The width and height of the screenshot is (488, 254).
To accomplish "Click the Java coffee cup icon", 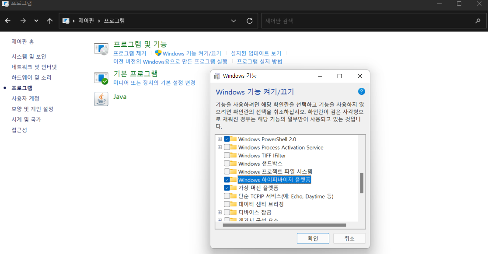I will click(101, 99).
